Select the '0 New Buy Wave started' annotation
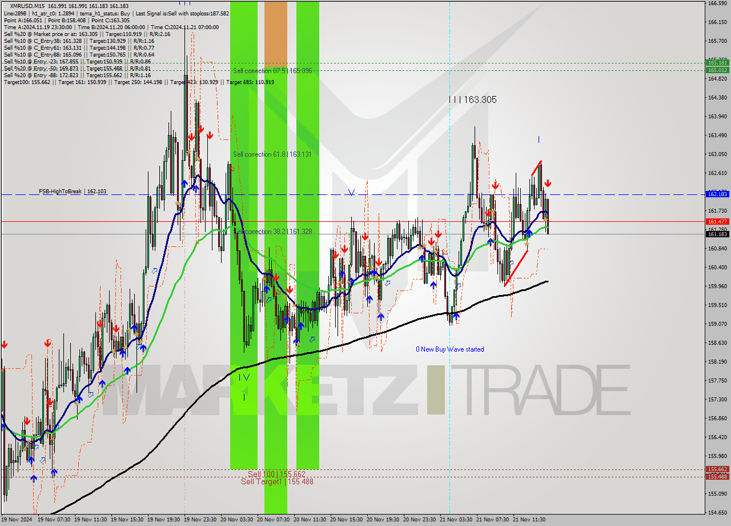The image size is (731, 526). 450,349
